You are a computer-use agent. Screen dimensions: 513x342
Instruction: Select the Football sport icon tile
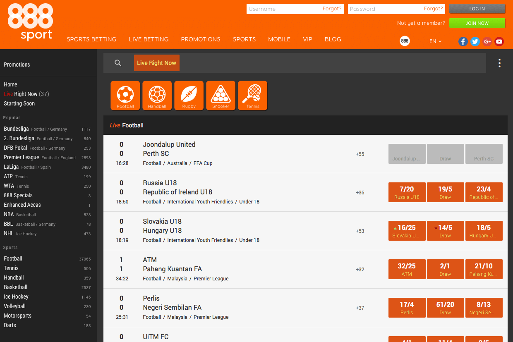[x=125, y=96]
